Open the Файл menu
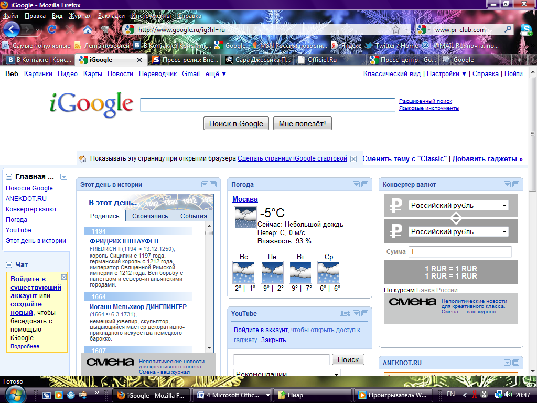The height and width of the screenshot is (403, 537). point(10,16)
